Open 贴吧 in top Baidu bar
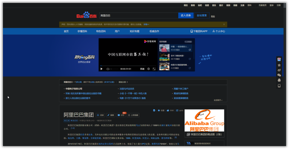289x149 pixels. click(200, 5)
